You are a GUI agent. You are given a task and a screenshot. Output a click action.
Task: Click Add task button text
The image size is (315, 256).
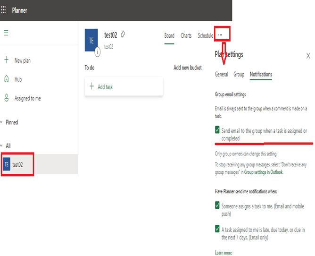click(105, 87)
